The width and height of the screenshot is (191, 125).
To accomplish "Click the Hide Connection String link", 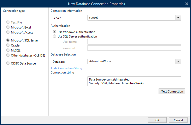I will pos(67,68).
